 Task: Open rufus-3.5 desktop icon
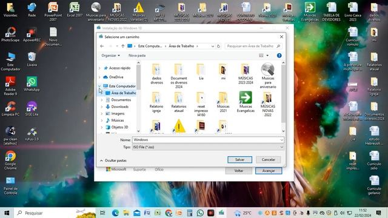point(32,134)
